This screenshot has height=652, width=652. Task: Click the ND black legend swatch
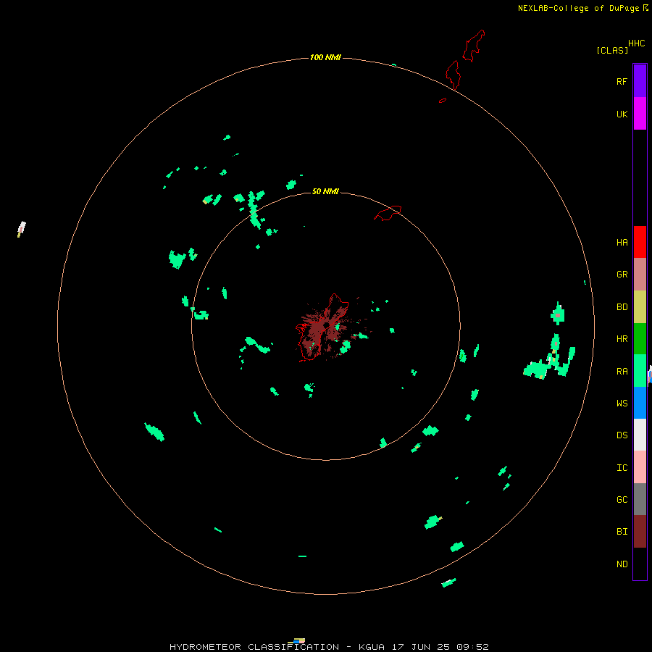click(x=640, y=564)
